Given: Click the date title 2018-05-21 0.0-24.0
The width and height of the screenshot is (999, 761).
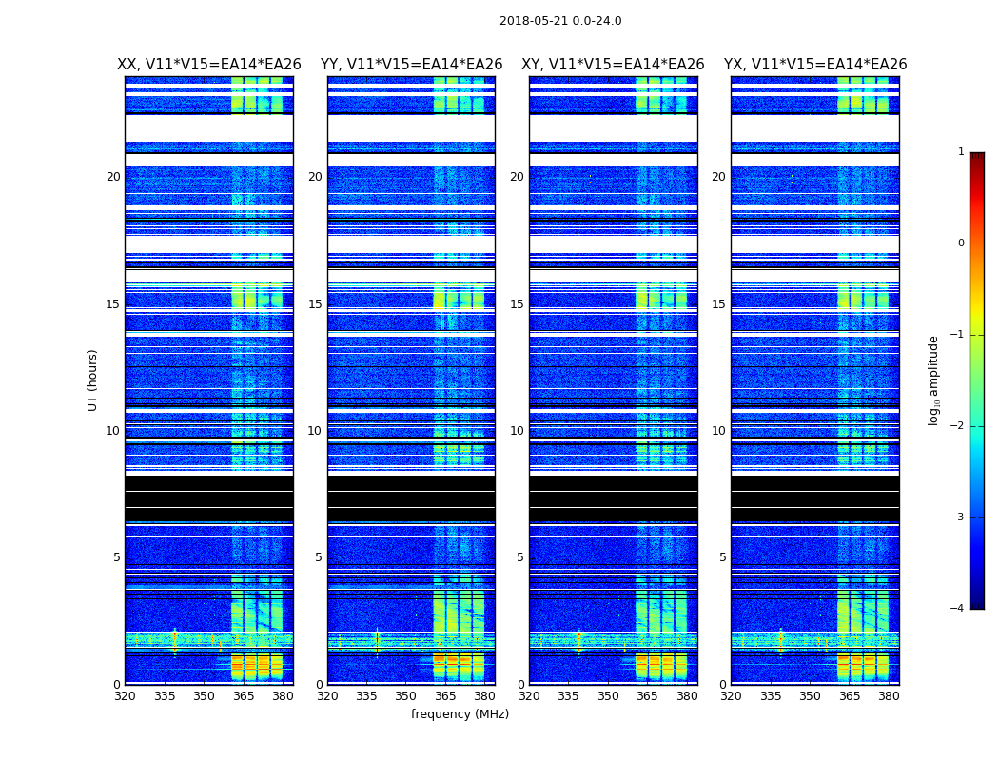Looking at the screenshot, I should pyautogui.click(x=559, y=21).
